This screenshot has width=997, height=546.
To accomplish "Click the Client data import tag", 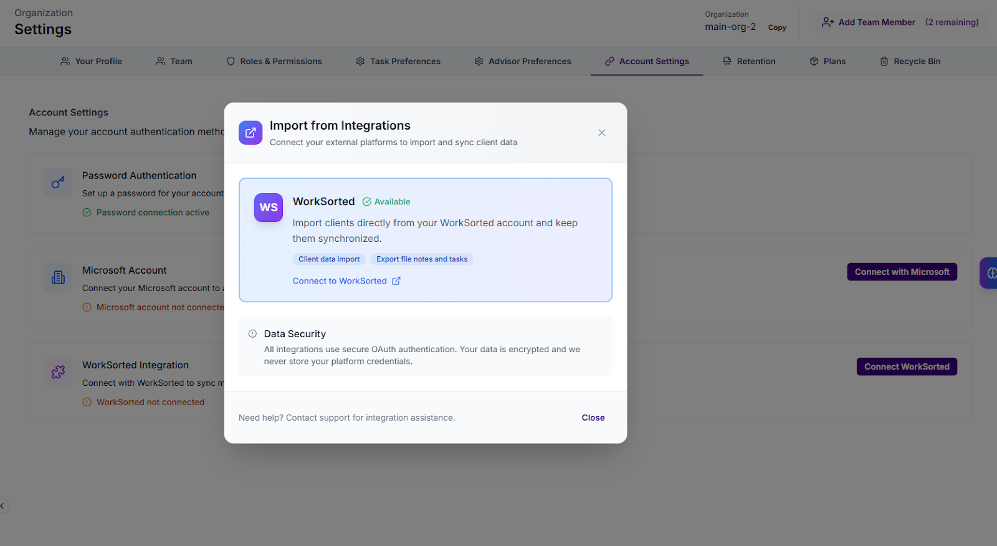I will pos(329,259).
